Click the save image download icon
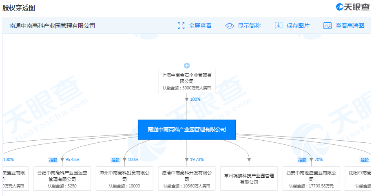Image resolution: width=374 pixels, height=196 pixels. pyautogui.click(x=279, y=26)
